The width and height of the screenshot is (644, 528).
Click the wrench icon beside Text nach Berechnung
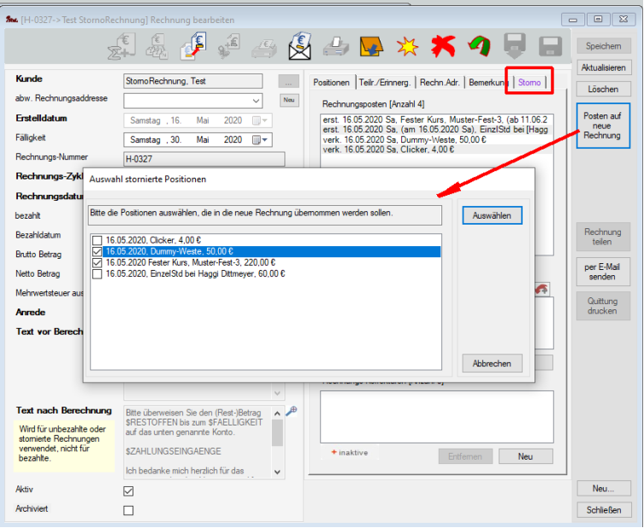tap(291, 411)
